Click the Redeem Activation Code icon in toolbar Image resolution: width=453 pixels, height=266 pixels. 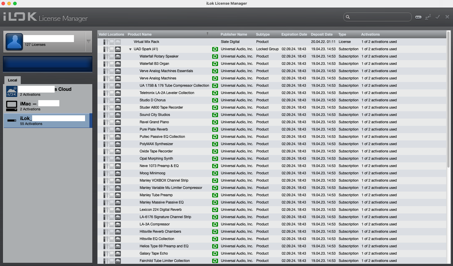pyautogui.click(x=418, y=17)
